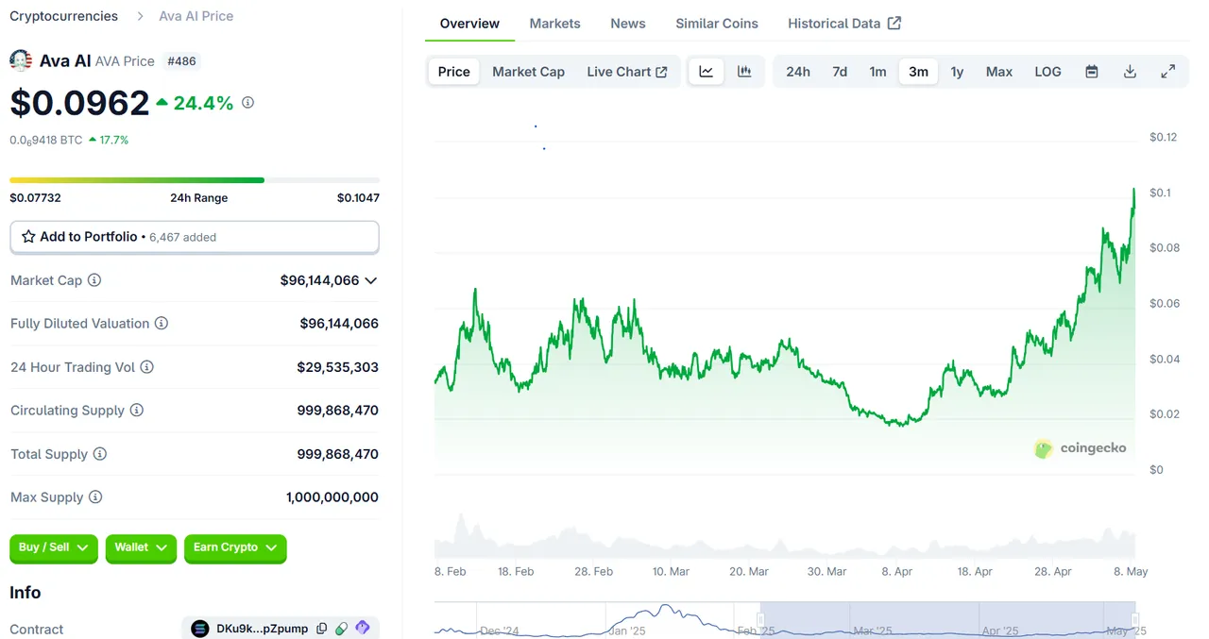Screen dimensions: 1209x639
Task: Set chart range to 1m
Action: click(878, 72)
